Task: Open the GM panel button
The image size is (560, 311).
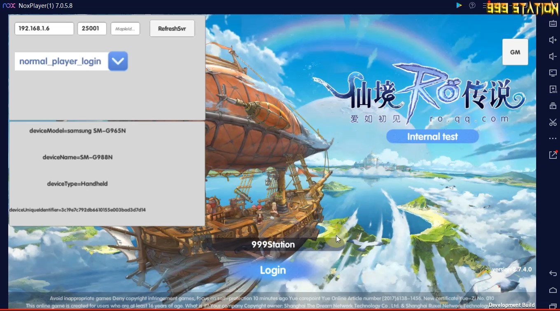Action: pos(515,52)
